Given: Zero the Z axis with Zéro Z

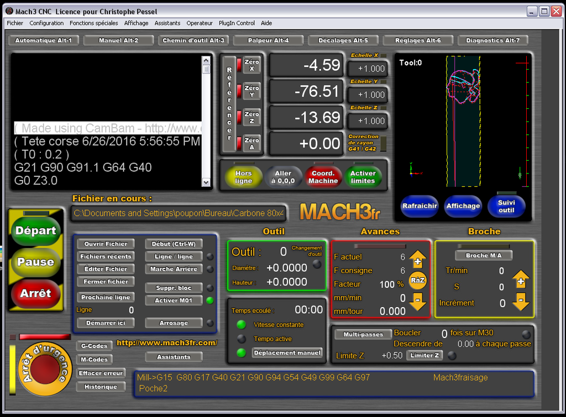Looking at the screenshot, I should 251,118.
